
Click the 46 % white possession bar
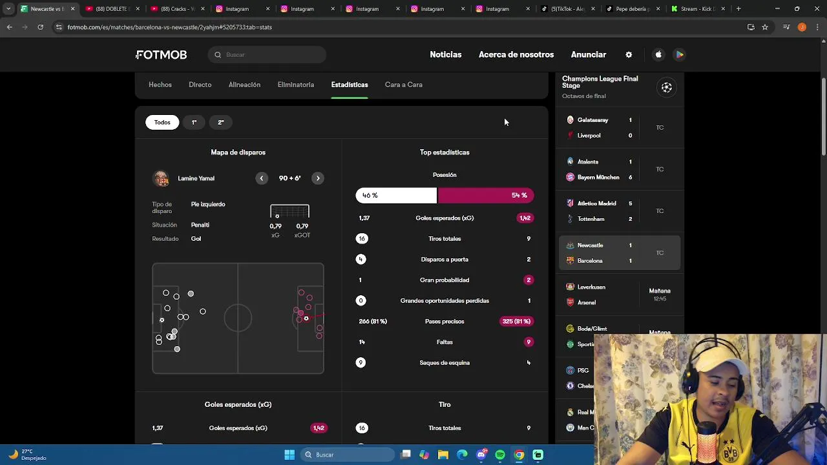pyautogui.click(x=396, y=195)
